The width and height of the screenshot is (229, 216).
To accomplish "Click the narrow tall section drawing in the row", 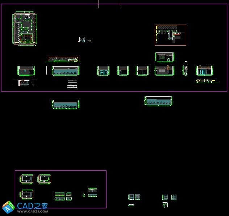I will click(x=186, y=70).
